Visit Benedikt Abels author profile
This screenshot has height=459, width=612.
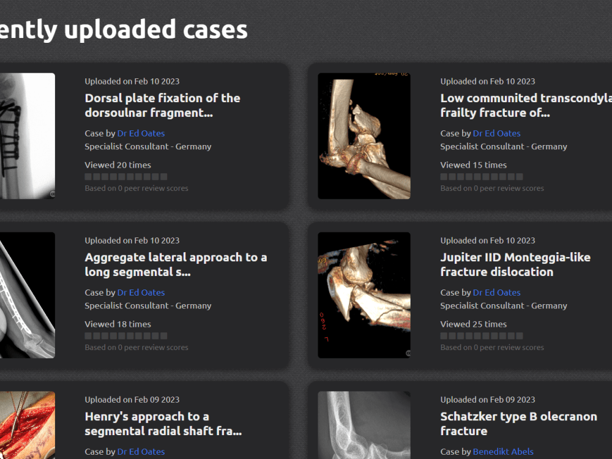pos(502,452)
